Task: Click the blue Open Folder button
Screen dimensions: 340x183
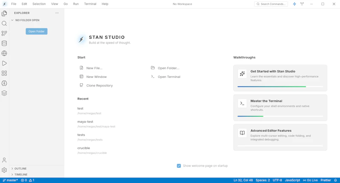Action: click(x=37, y=31)
